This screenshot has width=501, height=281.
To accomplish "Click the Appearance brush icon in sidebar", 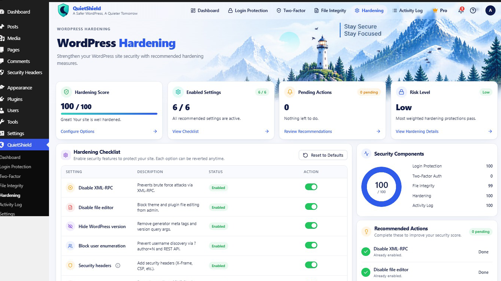I will coord(2,87).
